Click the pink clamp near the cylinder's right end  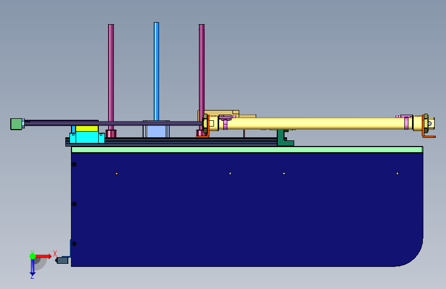[x=406, y=122]
